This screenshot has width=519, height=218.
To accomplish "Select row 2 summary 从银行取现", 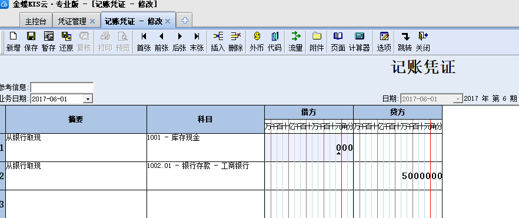I will pyautogui.click(x=76, y=176).
